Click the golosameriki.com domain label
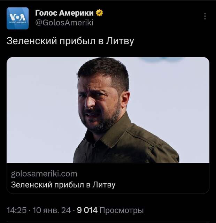The width and height of the screenshot is (216, 223). tap(44, 174)
